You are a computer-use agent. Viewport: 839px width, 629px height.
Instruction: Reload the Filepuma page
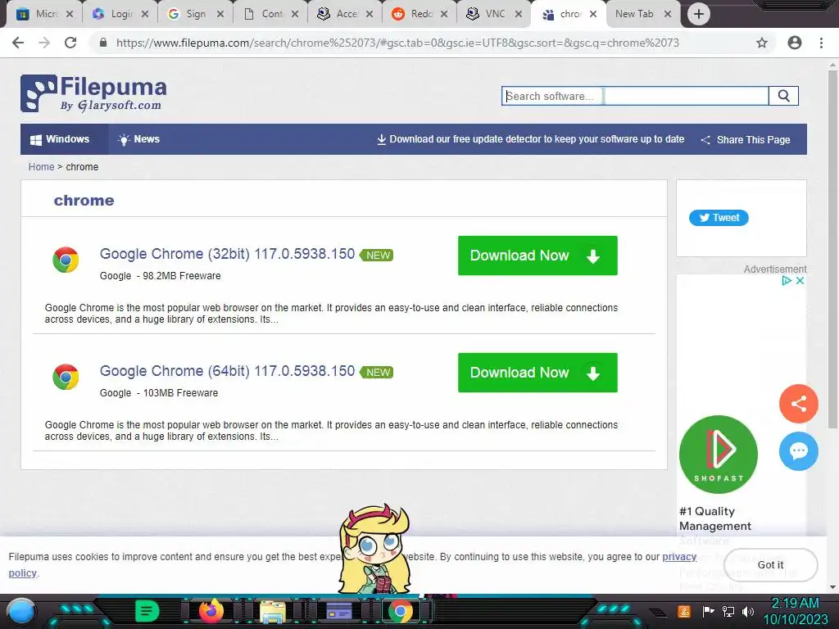(70, 43)
